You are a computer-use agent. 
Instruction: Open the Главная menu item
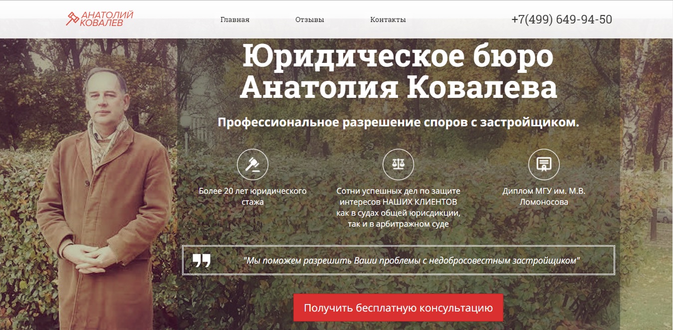(235, 20)
